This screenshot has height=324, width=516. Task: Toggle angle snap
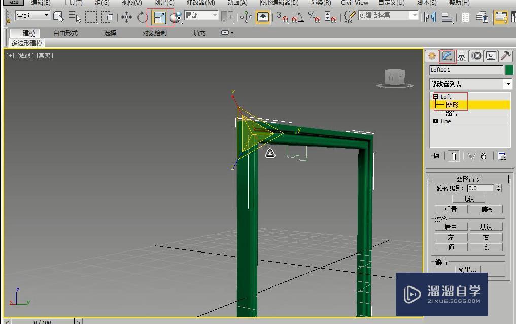tap(298, 18)
